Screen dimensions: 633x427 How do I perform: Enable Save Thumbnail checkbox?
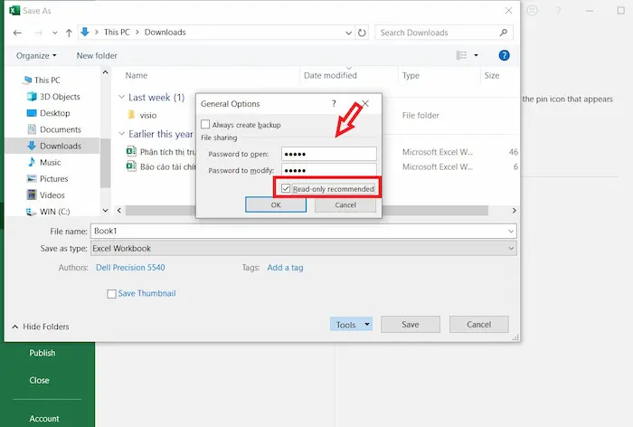point(112,294)
